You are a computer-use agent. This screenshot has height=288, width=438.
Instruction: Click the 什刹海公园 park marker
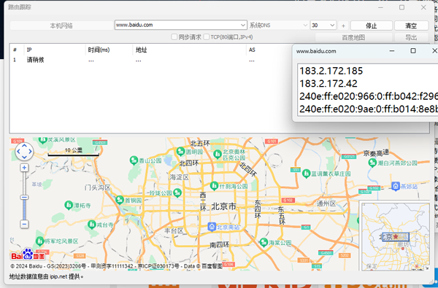[214, 186]
